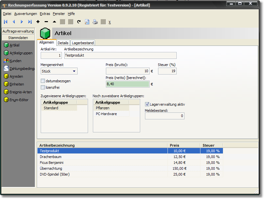Open Ereignis-Arten in sidebar

pos(18,92)
